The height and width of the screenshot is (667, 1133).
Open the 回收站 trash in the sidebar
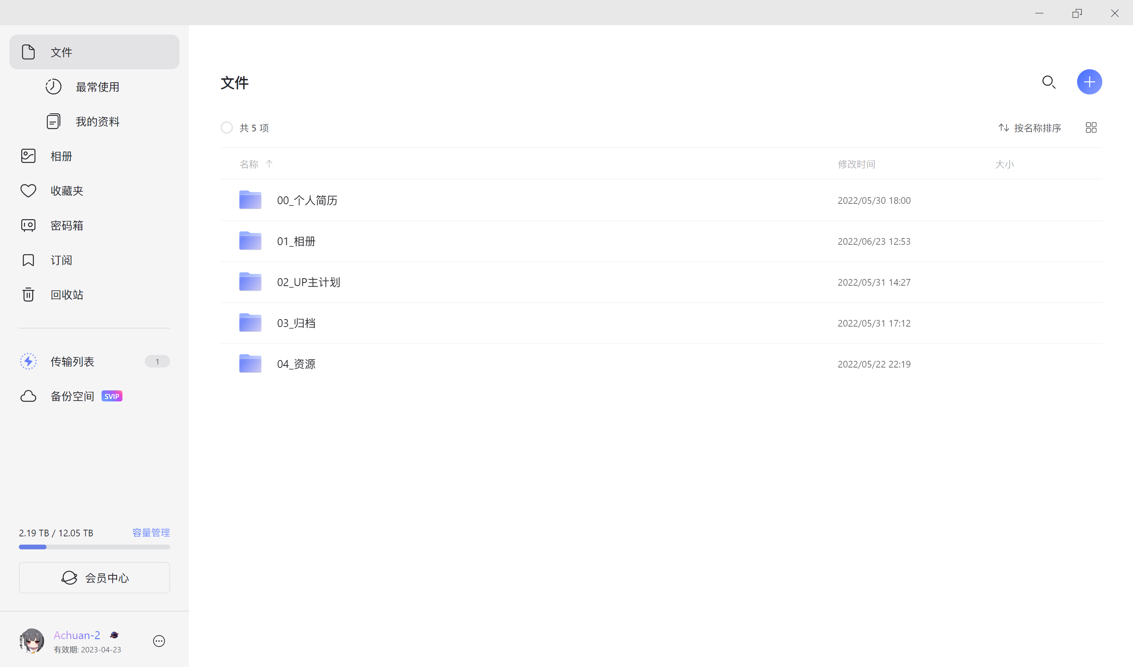pyautogui.click(x=67, y=295)
